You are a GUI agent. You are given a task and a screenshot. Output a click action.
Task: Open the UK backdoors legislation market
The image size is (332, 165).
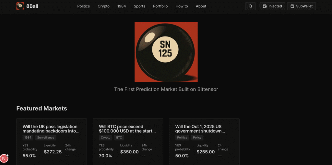point(51,129)
